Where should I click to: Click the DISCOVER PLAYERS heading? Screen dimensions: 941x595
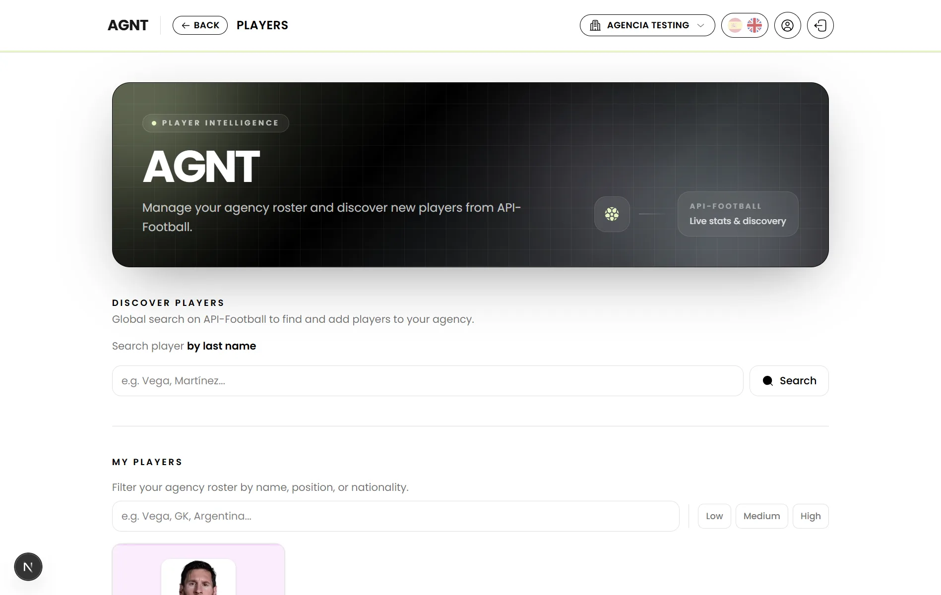pyautogui.click(x=168, y=303)
